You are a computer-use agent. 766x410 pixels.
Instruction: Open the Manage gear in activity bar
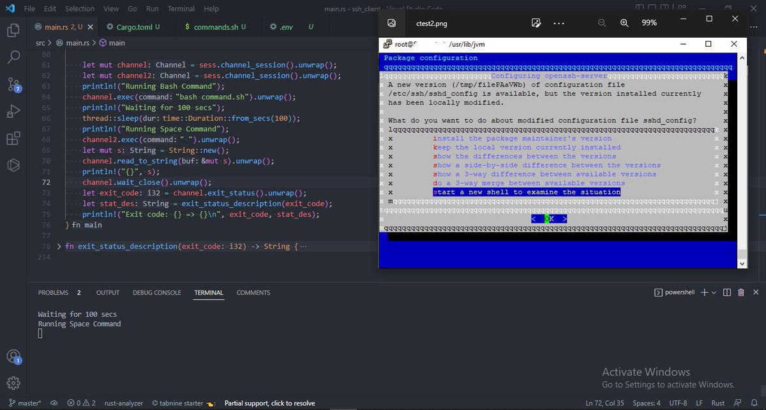tap(13, 383)
